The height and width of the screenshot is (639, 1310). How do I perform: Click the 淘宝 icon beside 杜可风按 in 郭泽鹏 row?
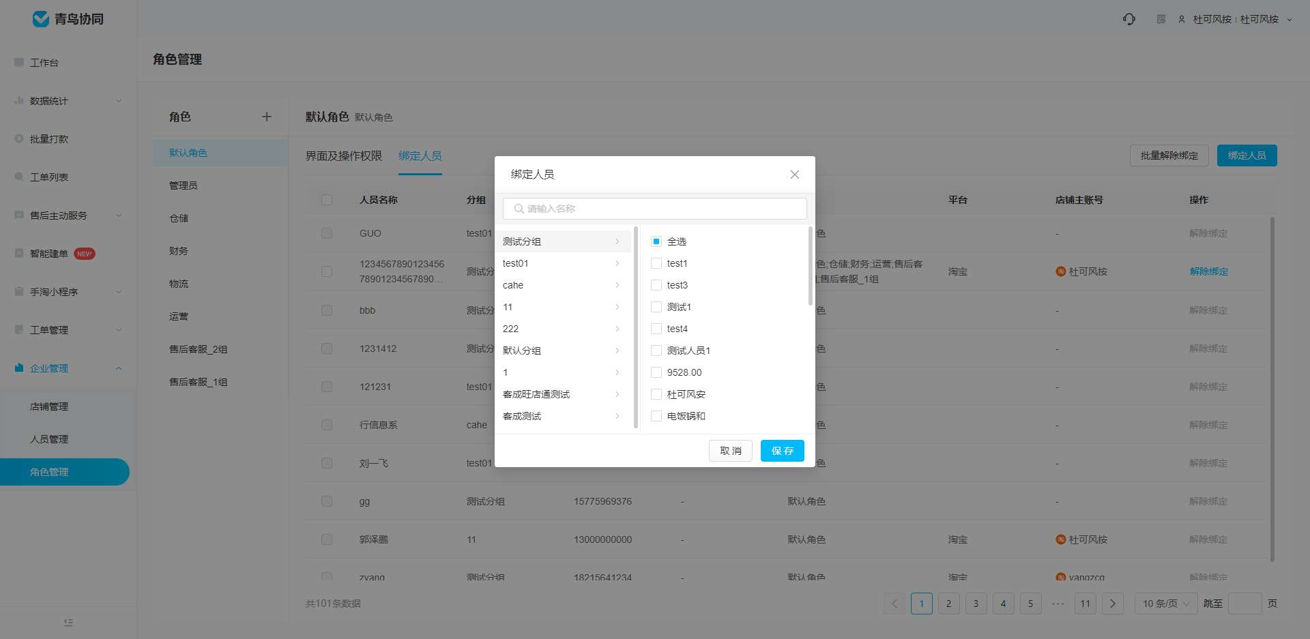point(1060,539)
